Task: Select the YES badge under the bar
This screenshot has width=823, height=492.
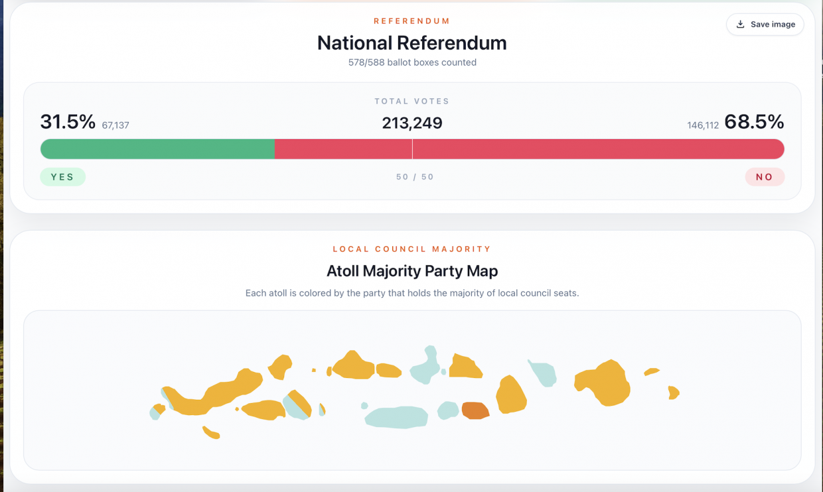Action: pyautogui.click(x=62, y=177)
